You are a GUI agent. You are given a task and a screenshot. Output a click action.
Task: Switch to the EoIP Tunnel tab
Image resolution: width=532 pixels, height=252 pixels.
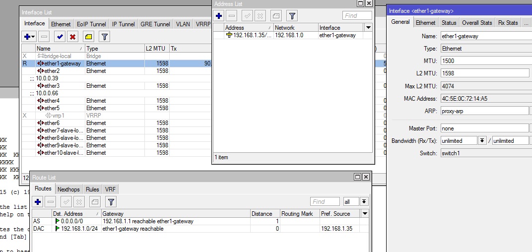[91, 24]
